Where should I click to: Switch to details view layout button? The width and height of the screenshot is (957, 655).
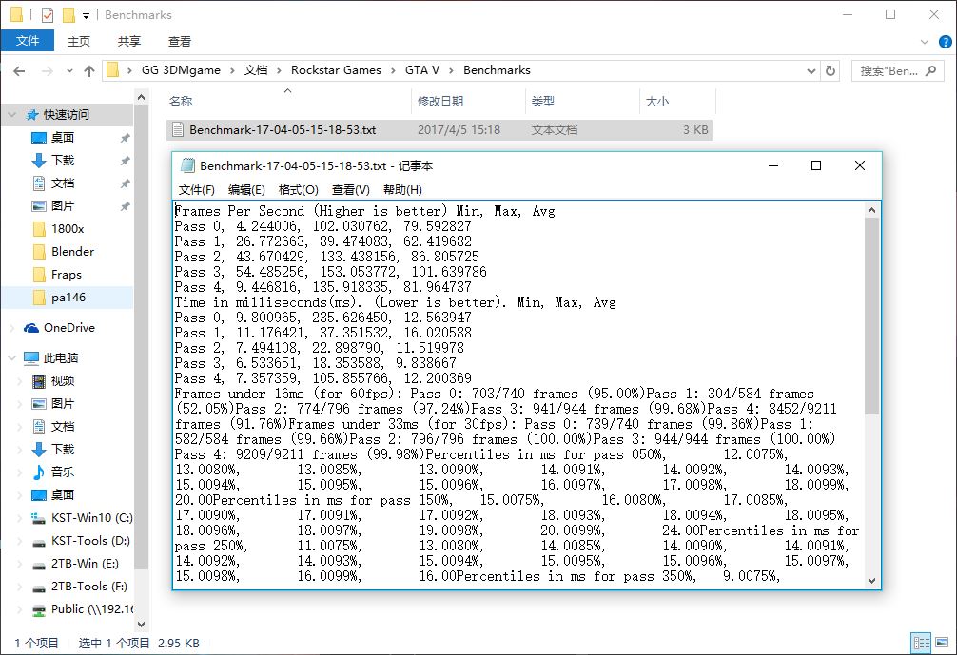tap(921, 644)
